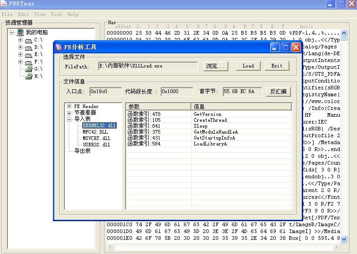Select the D:\ drive icon
This screenshot has height=254, width=357.
[28, 47]
